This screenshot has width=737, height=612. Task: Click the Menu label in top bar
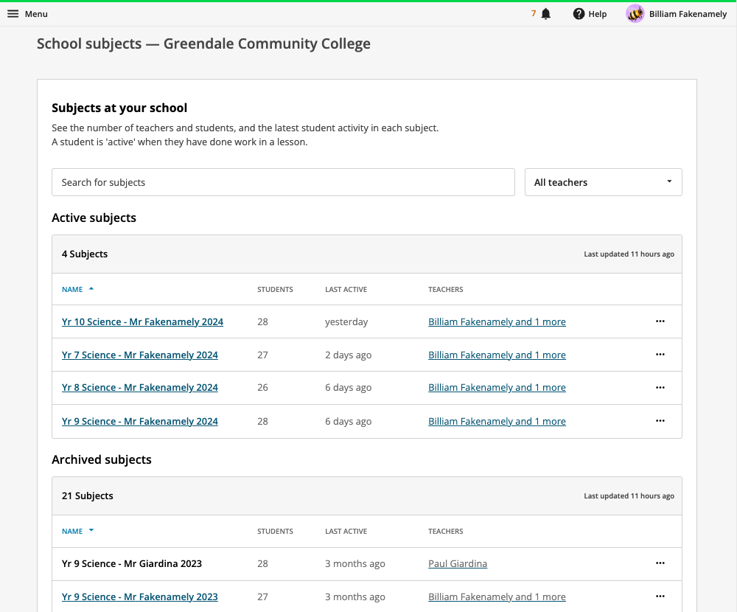point(36,14)
